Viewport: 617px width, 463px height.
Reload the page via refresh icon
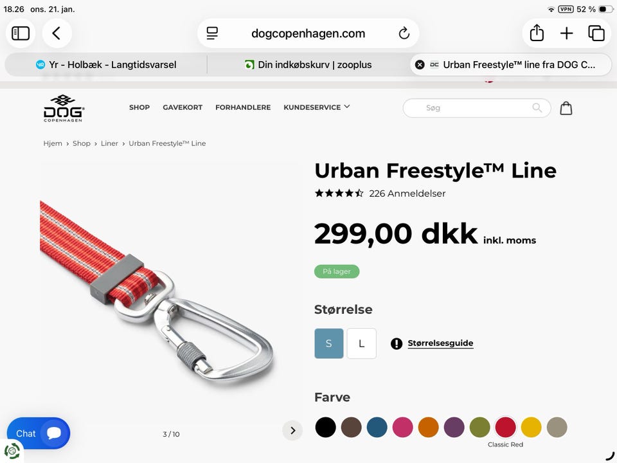click(x=404, y=33)
